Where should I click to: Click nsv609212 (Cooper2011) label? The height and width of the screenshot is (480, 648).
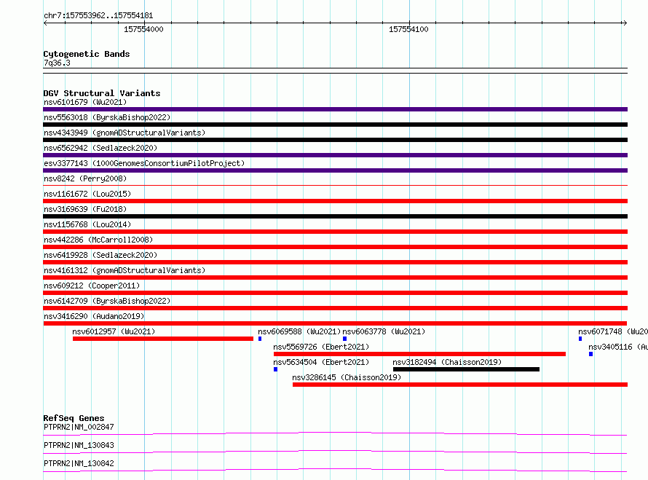92,286
